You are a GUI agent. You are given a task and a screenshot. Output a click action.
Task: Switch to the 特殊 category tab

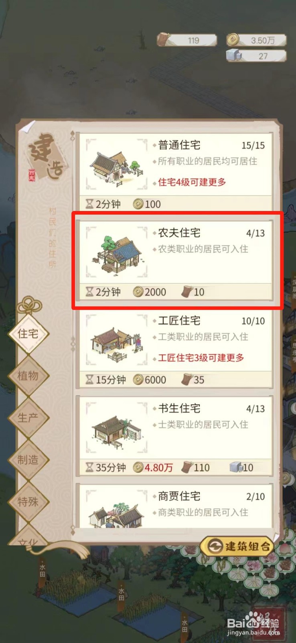(x=28, y=502)
